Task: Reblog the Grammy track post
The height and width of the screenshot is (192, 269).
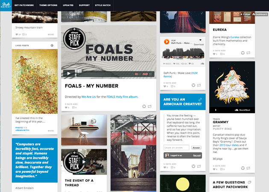Action: coord(248,168)
